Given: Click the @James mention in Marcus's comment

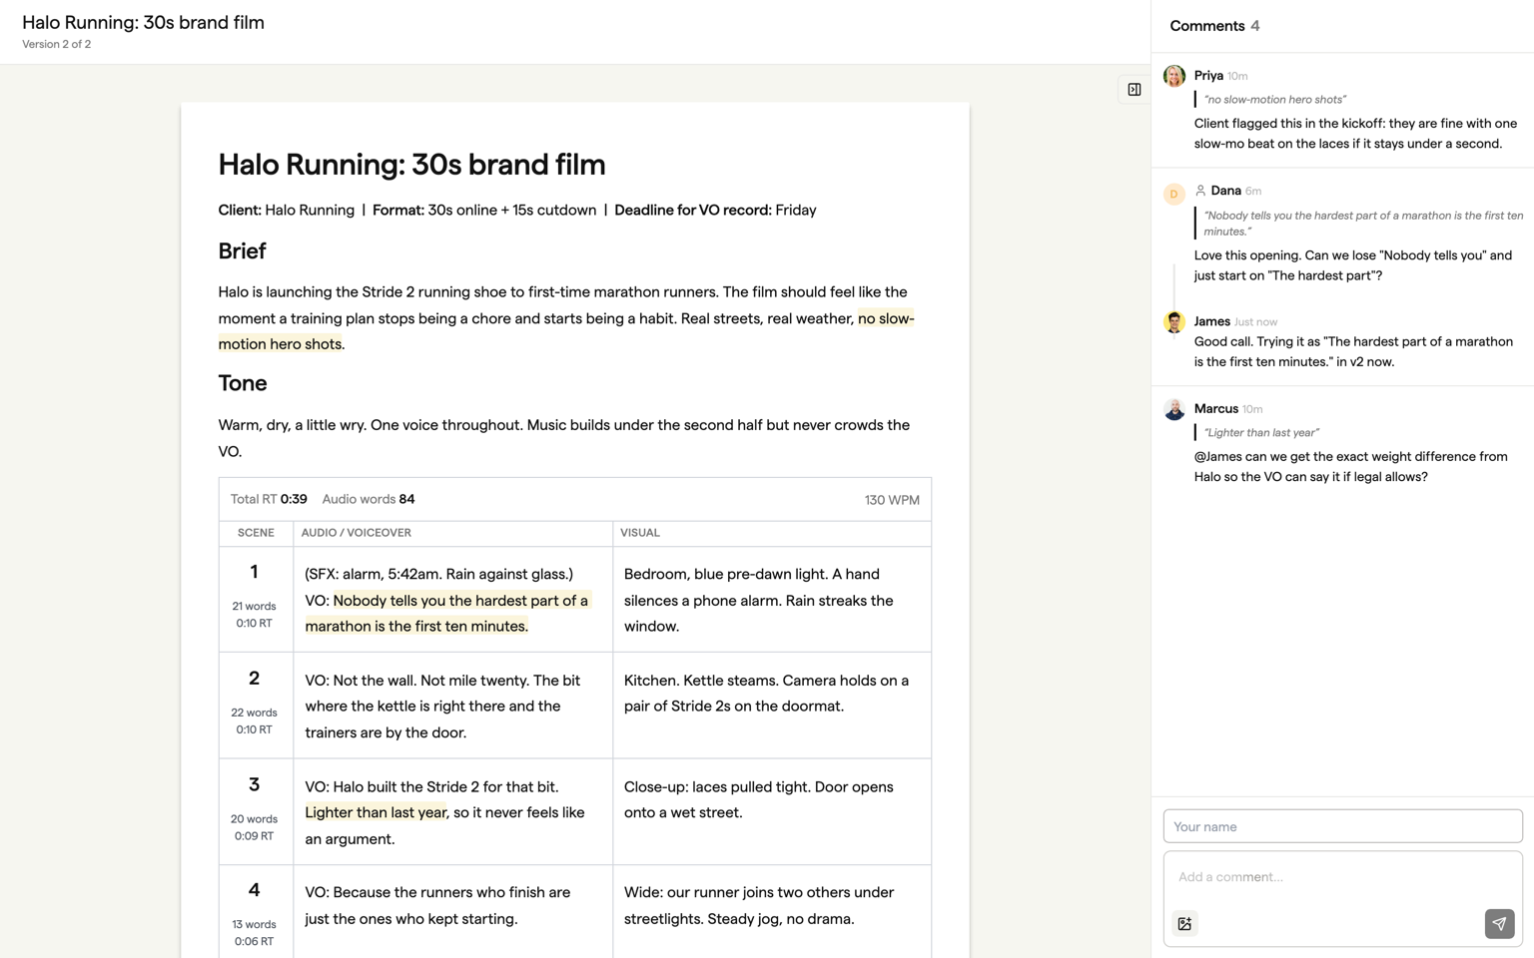Looking at the screenshot, I should [x=1217, y=457].
